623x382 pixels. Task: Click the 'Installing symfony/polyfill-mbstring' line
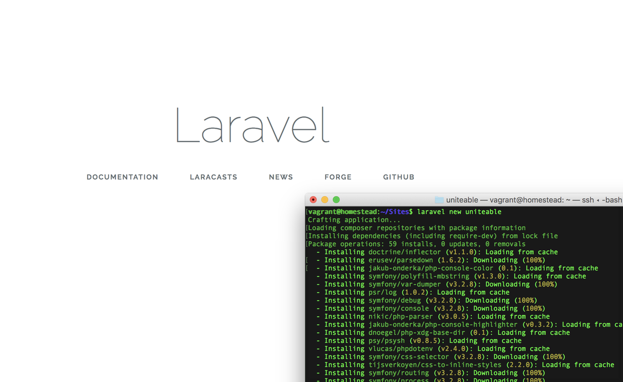(x=451, y=276)
